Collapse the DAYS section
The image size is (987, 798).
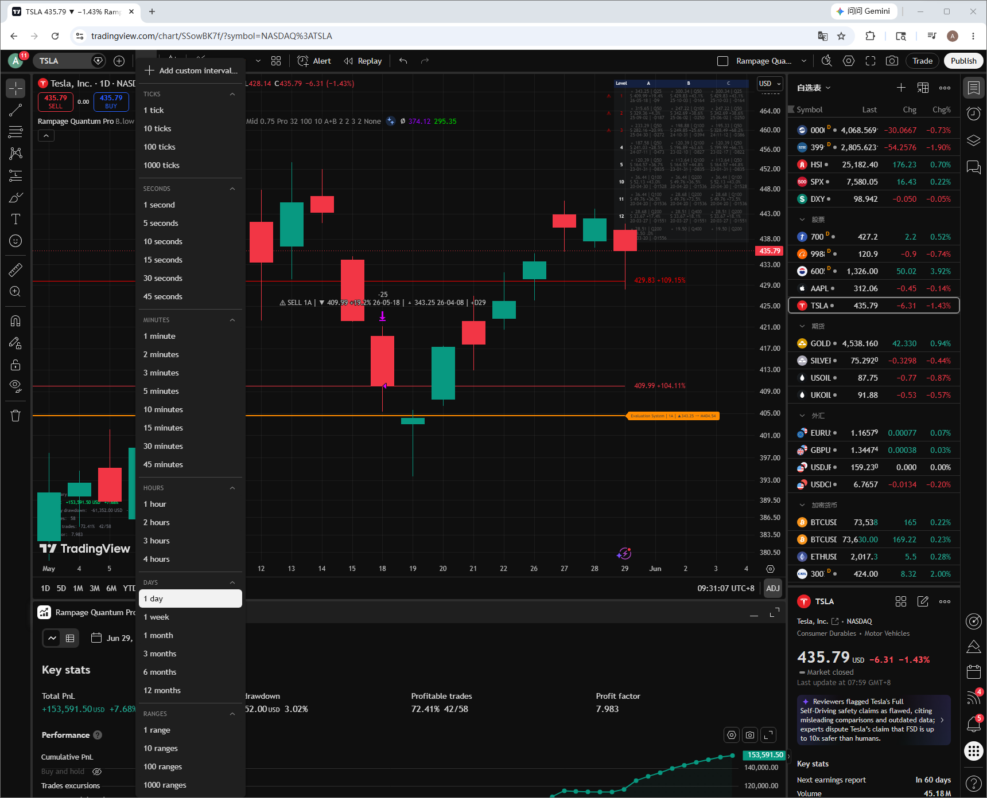[232, 582]
